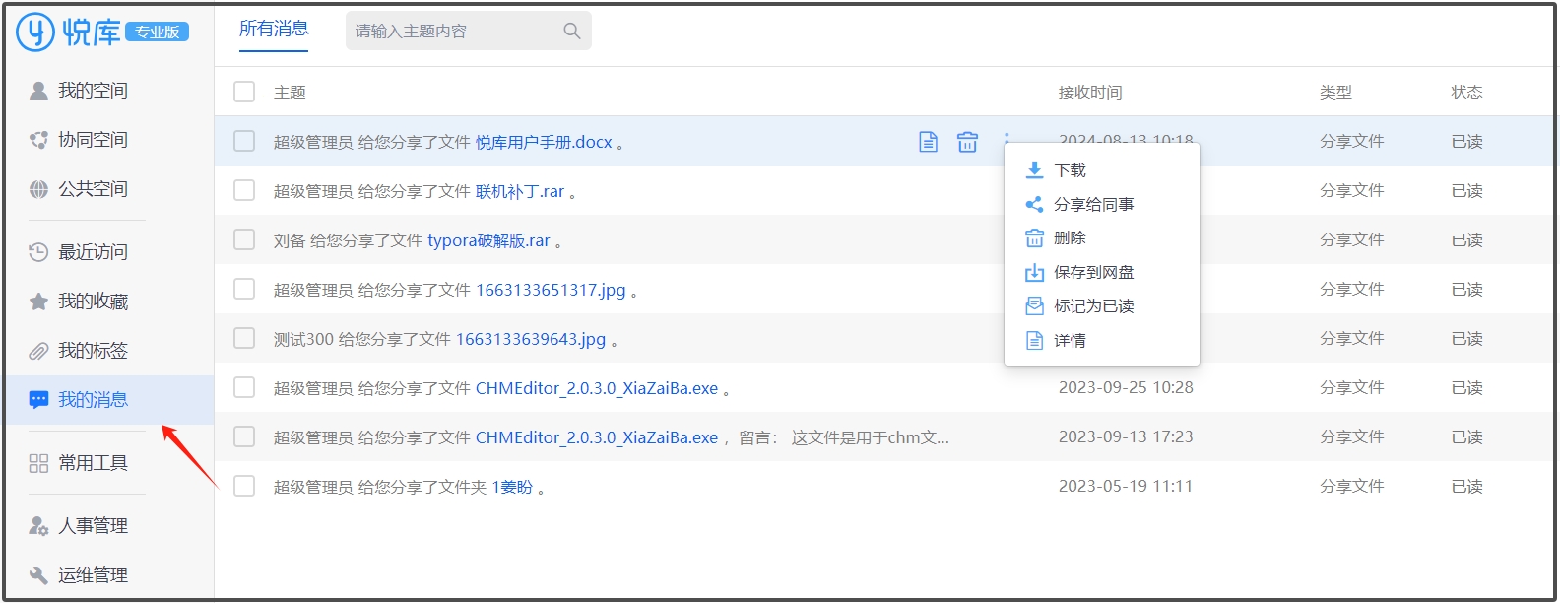
Task: Open 常用工具 in the sidebar
Action: [x=93, y=463]
